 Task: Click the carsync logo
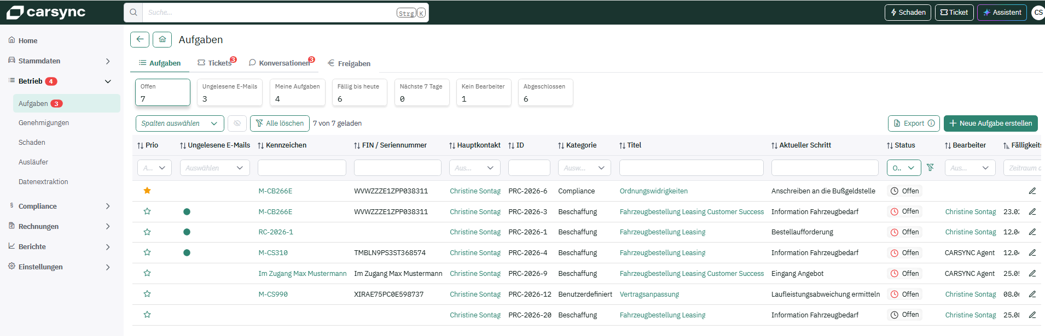[x=46, y=12]
